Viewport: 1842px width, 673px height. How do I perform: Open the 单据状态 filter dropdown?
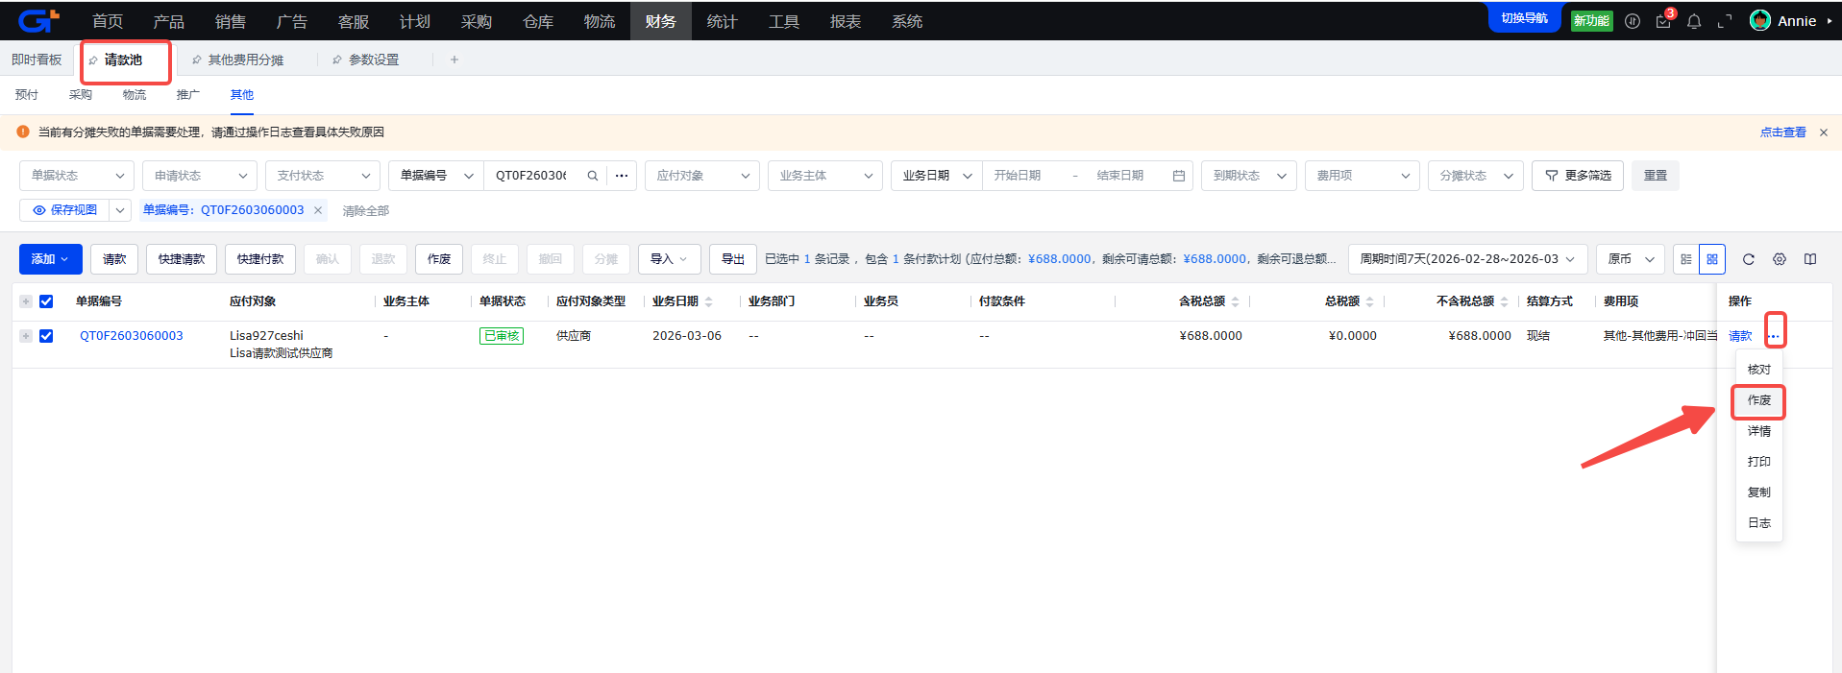coord(77,176)
